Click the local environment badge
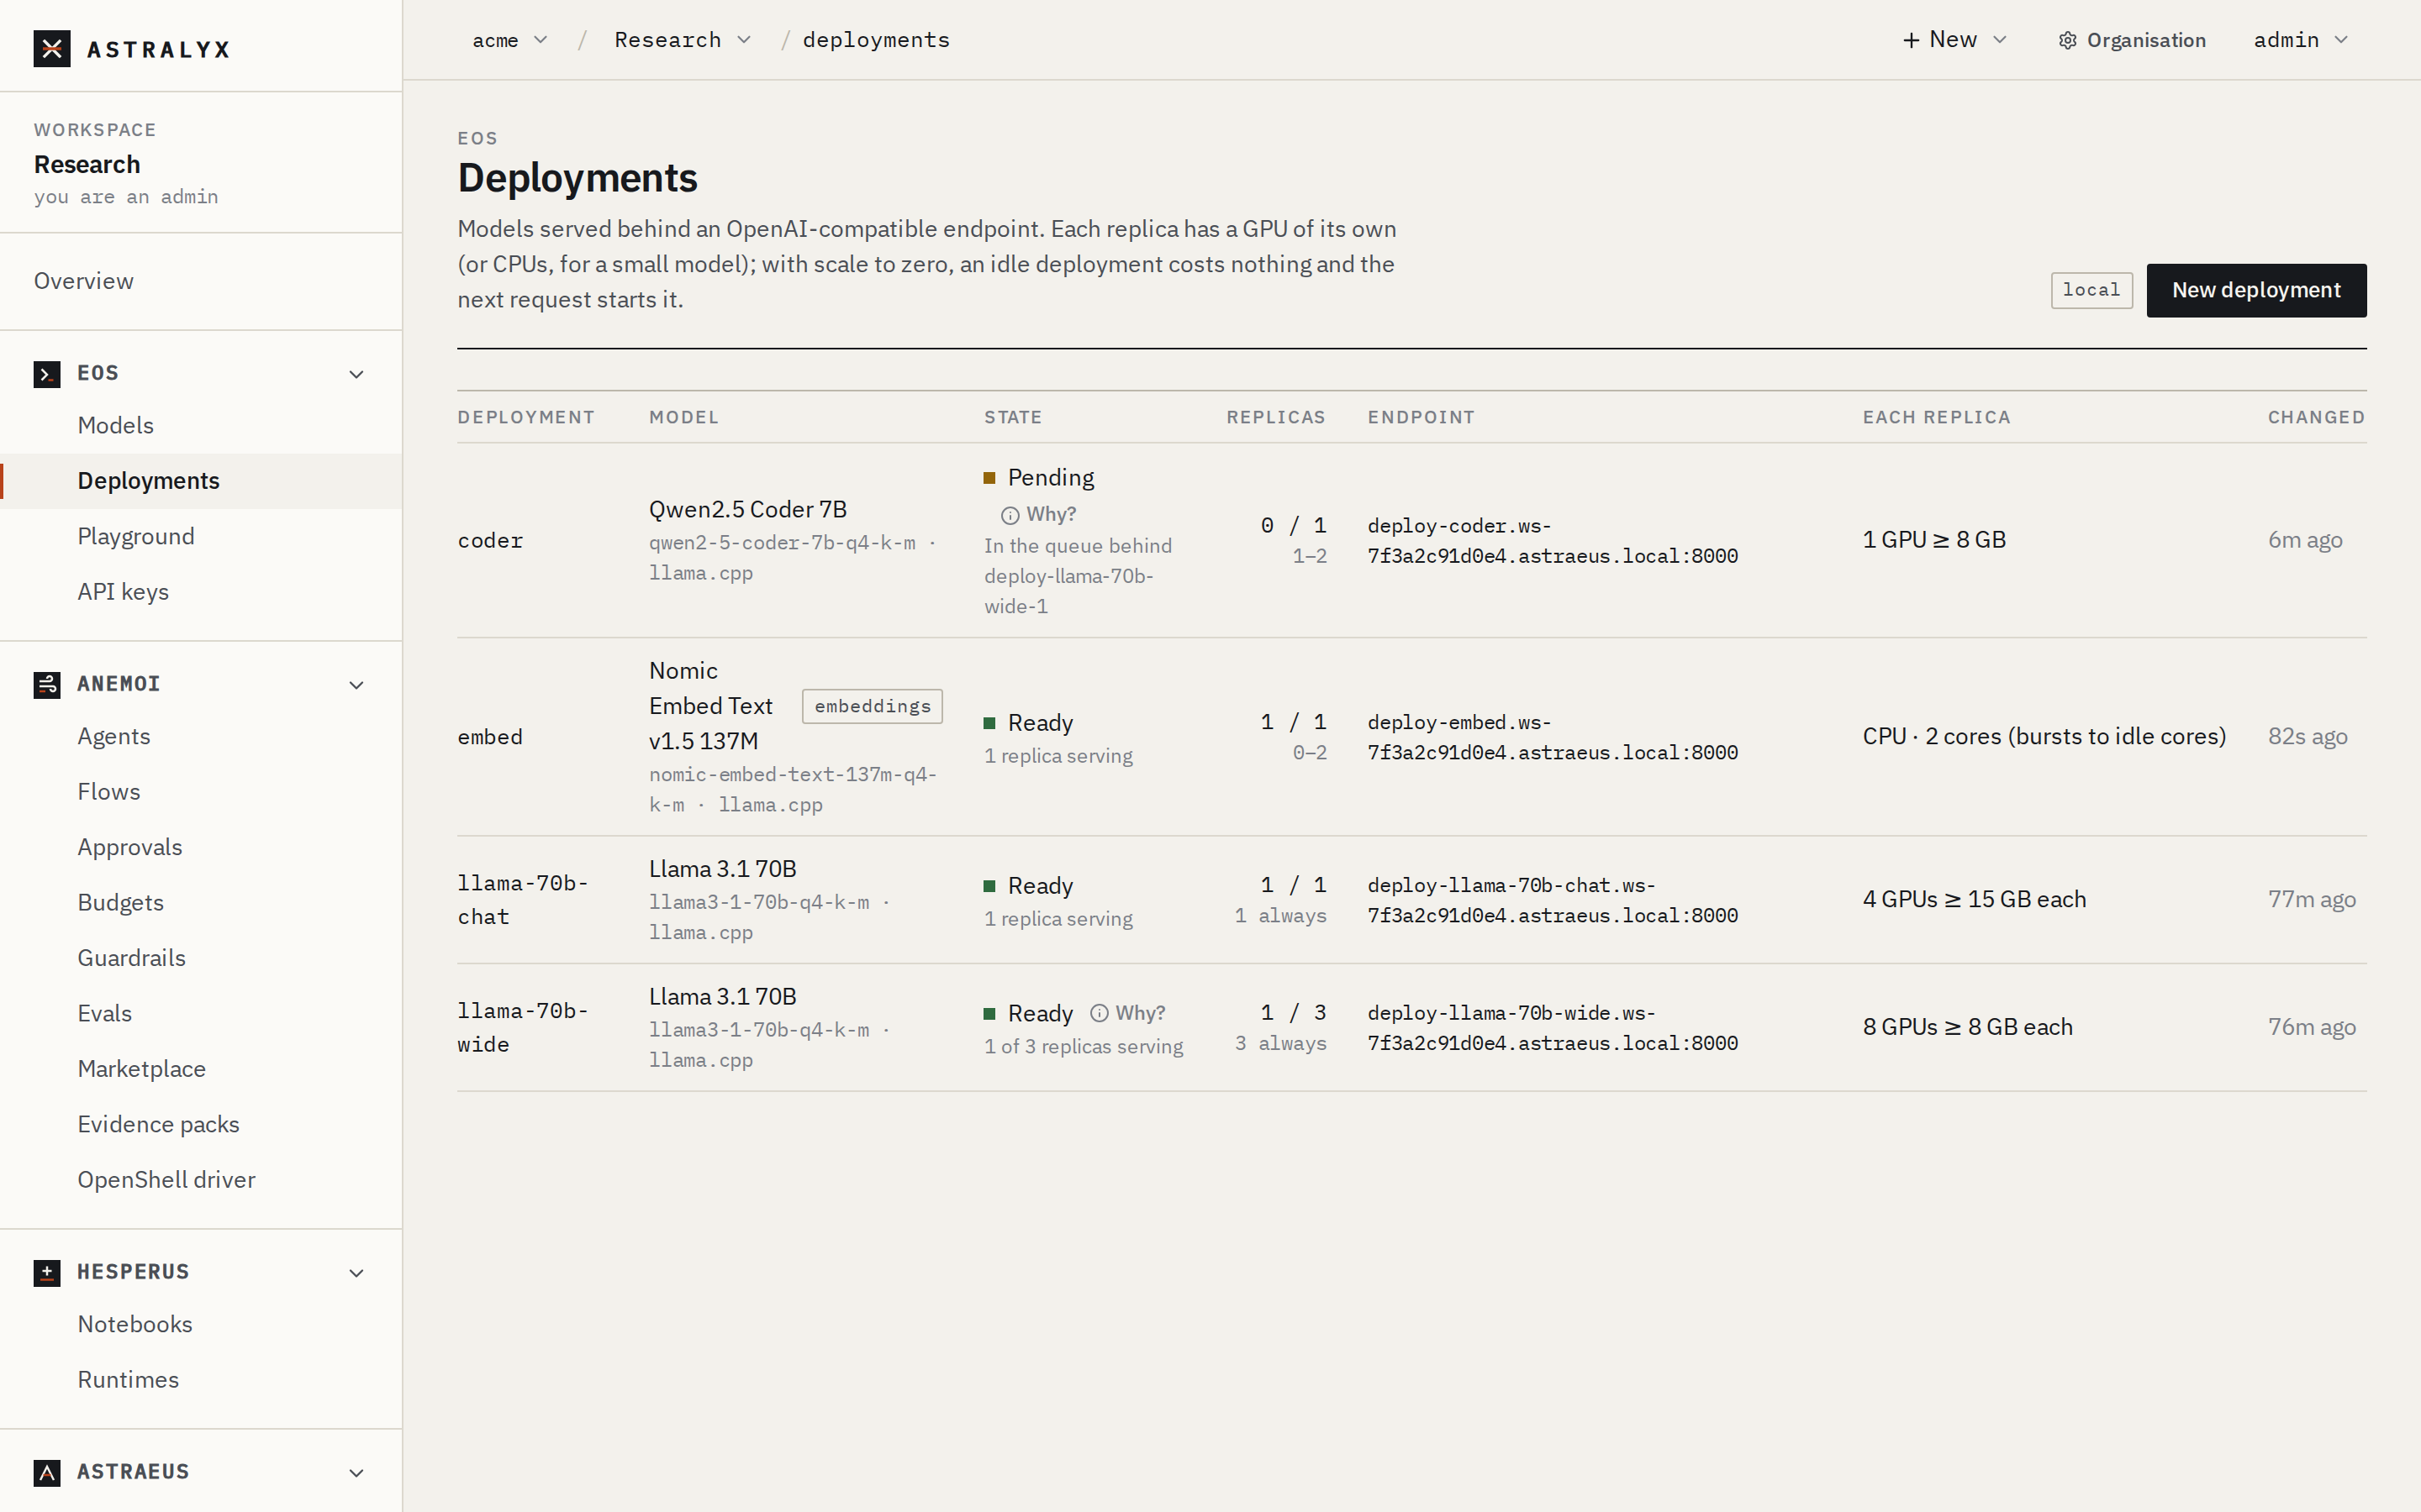Screen dimensions: 2421x1512 coord(2091,290)
